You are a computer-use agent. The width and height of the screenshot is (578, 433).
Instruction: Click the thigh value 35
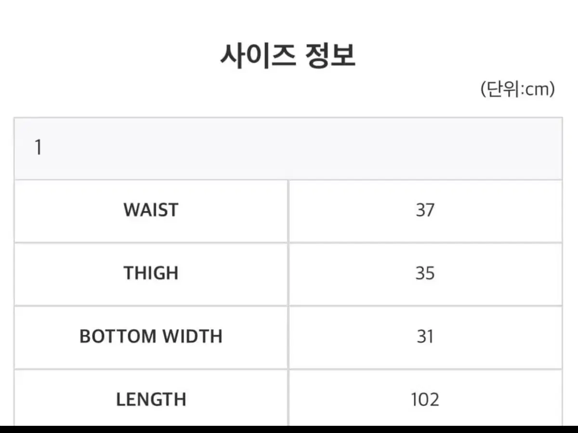(425, 274)
